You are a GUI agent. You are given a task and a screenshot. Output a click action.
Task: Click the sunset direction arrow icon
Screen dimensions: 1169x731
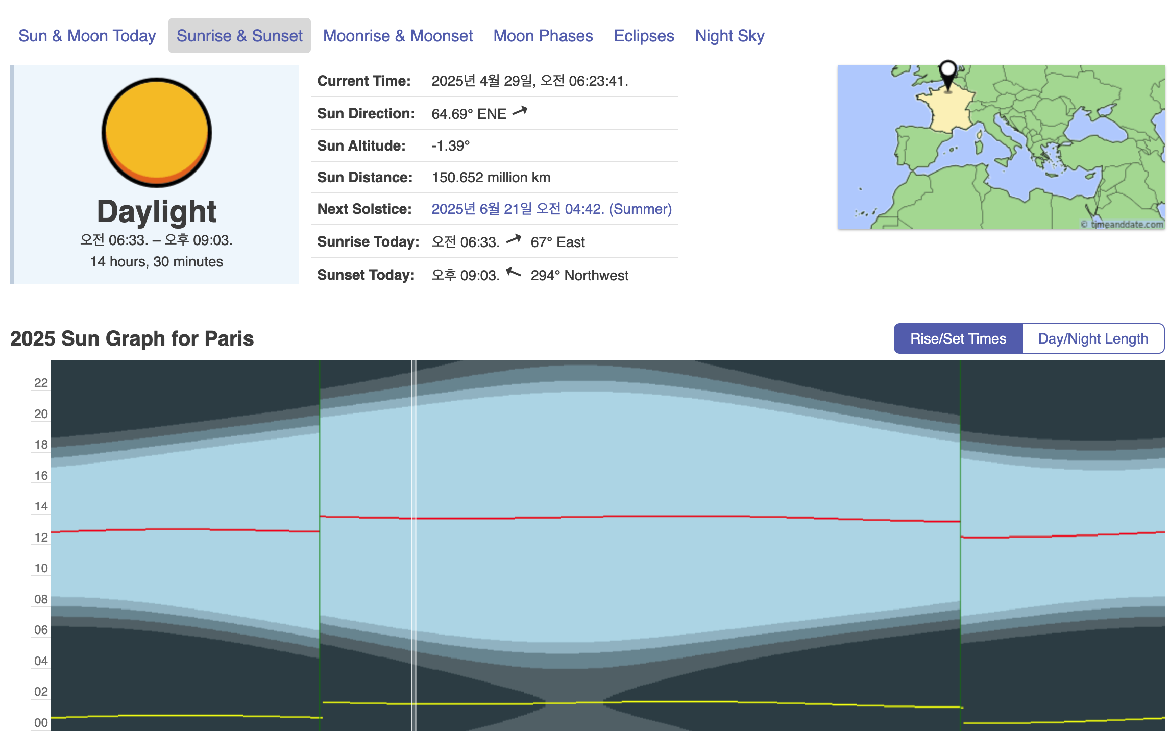[x=514, y=273]
